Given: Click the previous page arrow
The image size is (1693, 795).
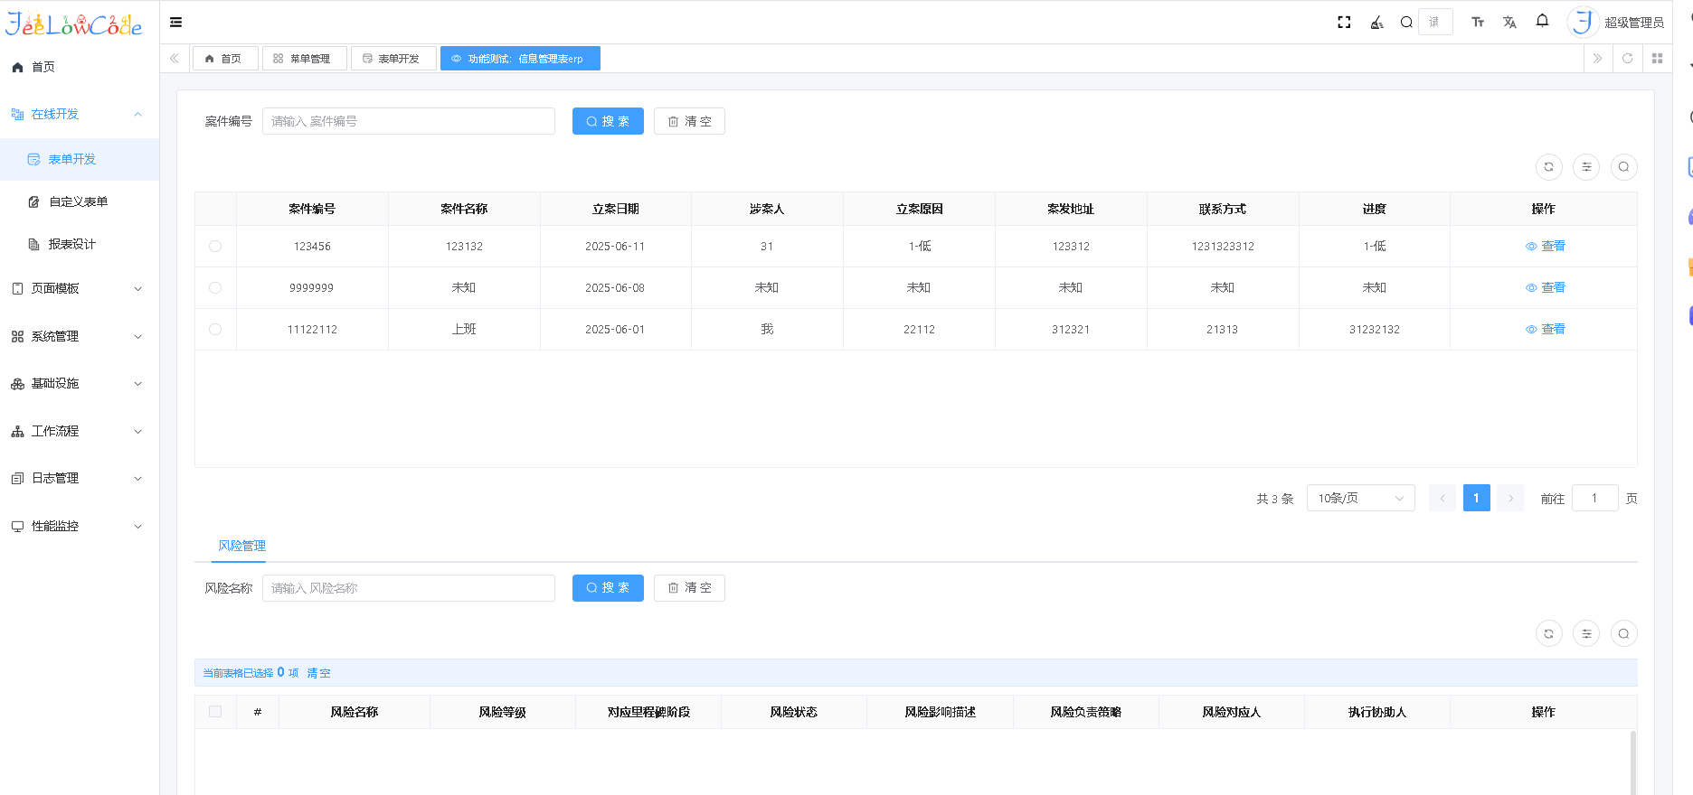Looking at the screenshot, I should pos(1442,498).
